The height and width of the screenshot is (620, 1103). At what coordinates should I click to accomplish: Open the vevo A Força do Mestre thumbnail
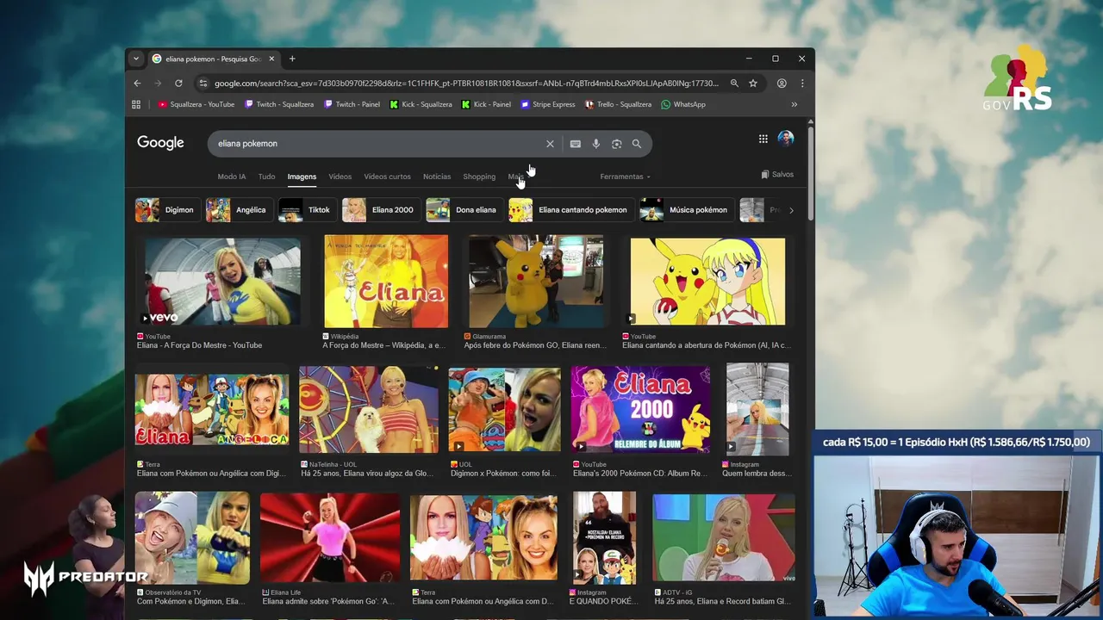[x=222, y=283]
